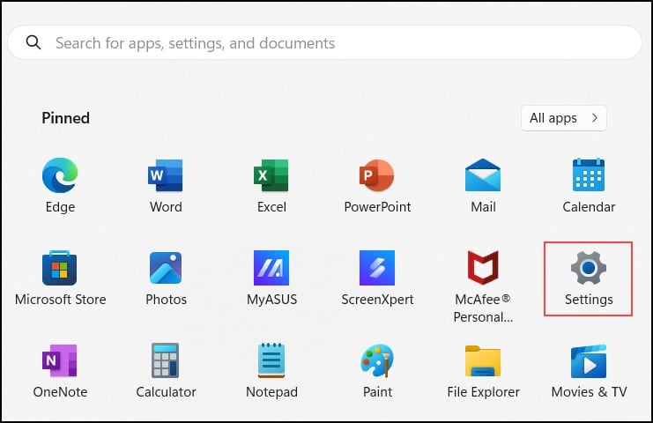Open the Calendar app
Viewport: 653px width, 423px height.
click(589, 185)
